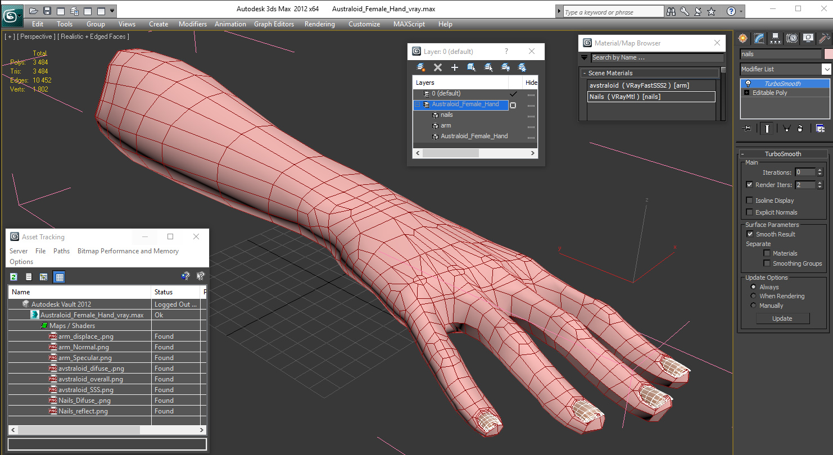Toggle TurboSmooth modifier lightbulb icon

pyautogui.click(x=748, y=84)
